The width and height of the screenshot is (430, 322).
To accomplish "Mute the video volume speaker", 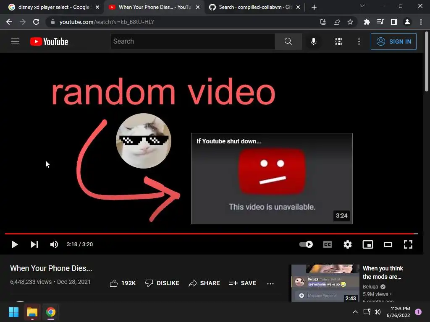I will pyautogui.click(x=54, y=244).
